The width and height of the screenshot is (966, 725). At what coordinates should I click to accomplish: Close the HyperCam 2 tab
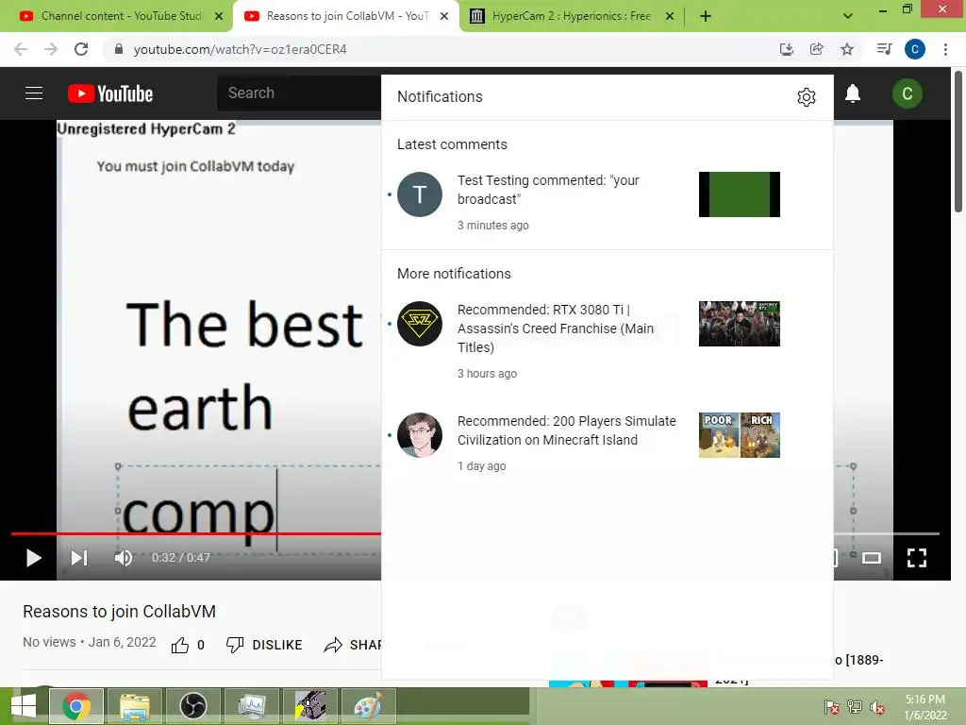(x=670, y=17)
